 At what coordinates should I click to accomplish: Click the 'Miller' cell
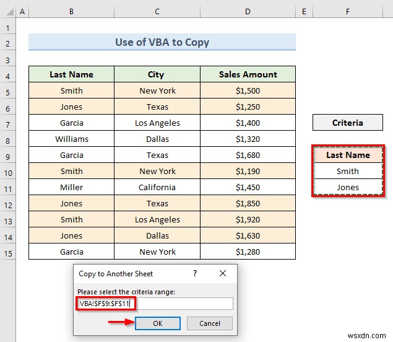point(71,187)
